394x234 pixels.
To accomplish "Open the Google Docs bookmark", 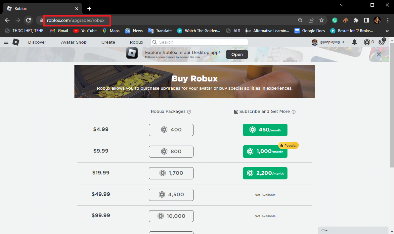I will pyautogui.click(x=310, y=31).
